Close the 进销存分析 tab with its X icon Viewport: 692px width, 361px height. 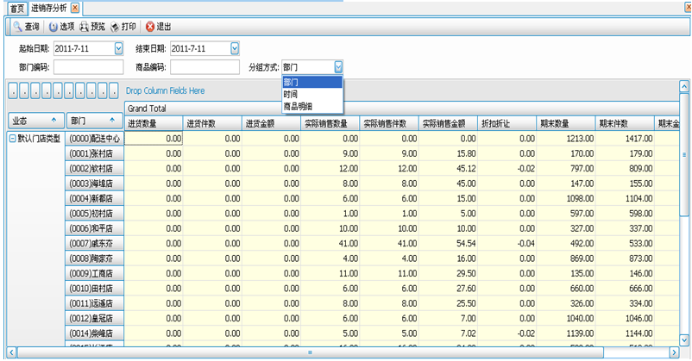pyautogui.click(x=75, y=8)
